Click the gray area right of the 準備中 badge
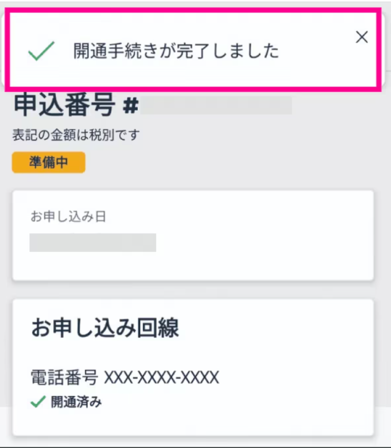The width and height of the screenshot is (391, 448). point(223,162)
